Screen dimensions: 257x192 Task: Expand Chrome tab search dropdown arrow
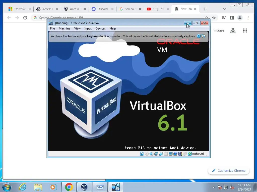(224, 9)
